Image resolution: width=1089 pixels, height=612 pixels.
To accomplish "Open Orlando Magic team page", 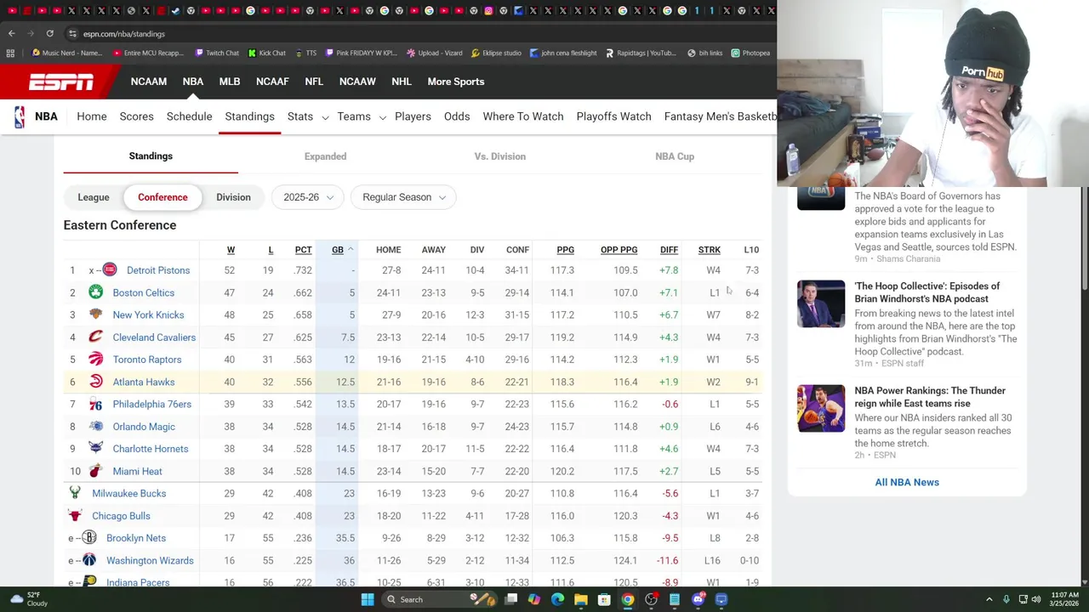I will (x=144, y=427).
